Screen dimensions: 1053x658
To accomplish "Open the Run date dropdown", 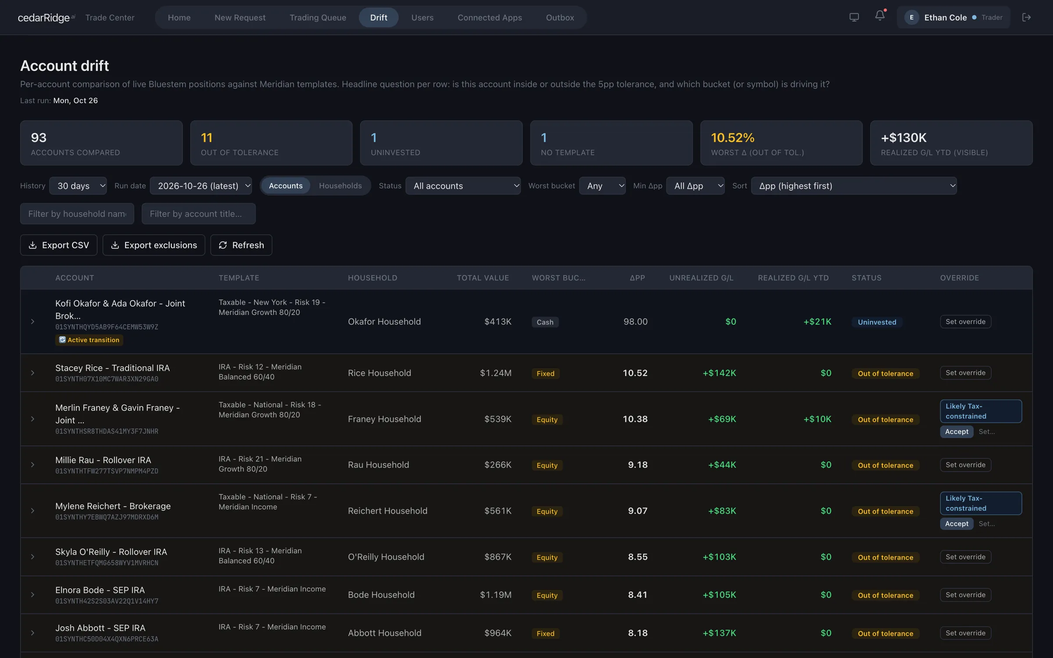I will coord(201,186).
